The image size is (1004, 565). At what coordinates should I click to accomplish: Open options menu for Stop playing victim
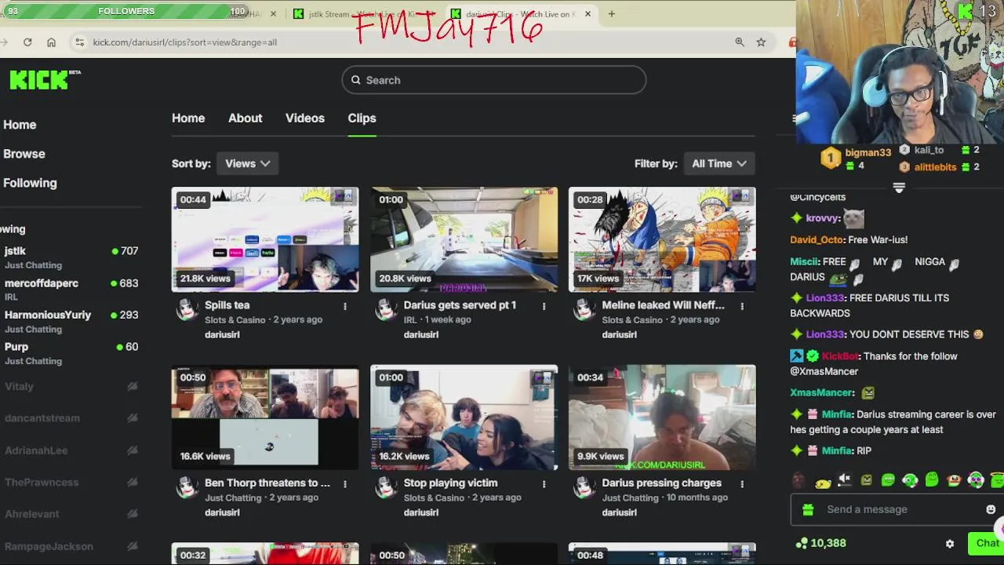tap(544, 484)
